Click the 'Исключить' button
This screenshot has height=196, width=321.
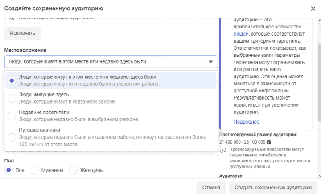click(x=23, y=33)
